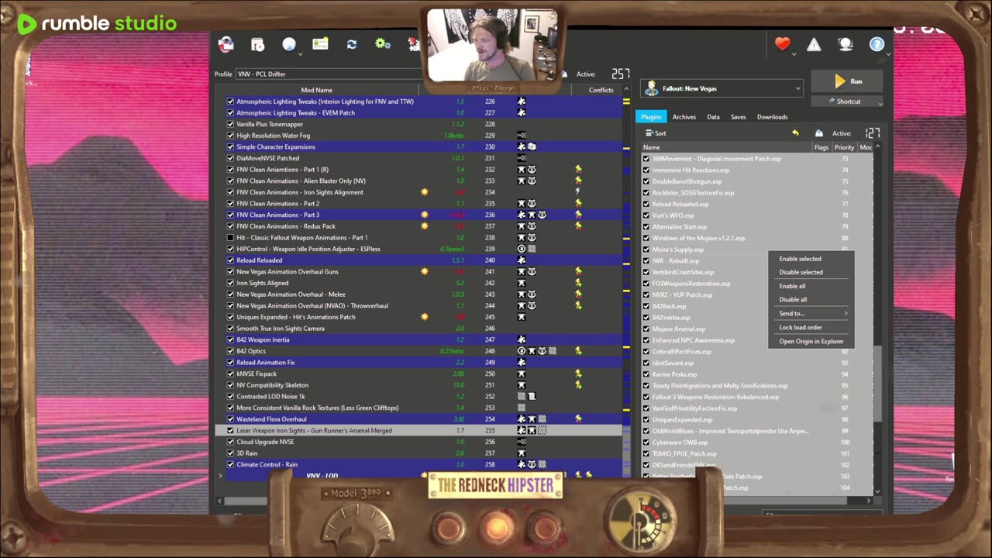Open the Downloads tab
This screenshot has height=558, width=992.
pyautogui.click(x=772, y=117)
